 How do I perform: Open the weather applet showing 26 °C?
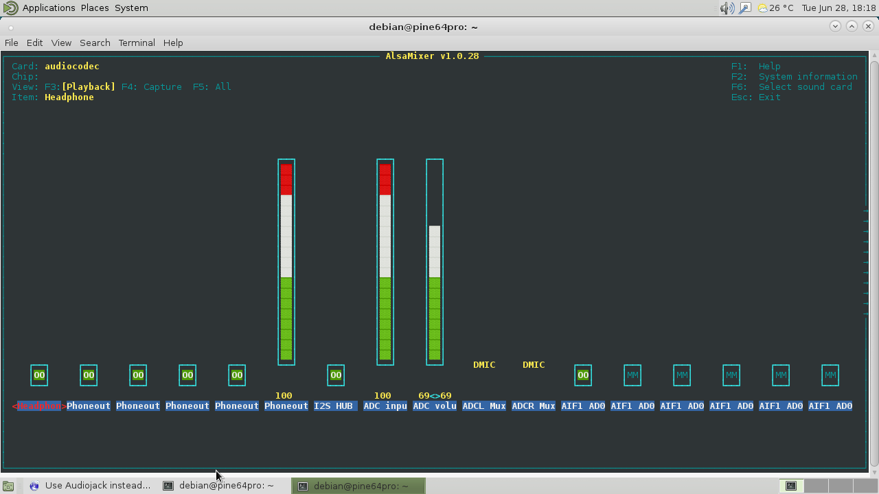pos(775,8)
